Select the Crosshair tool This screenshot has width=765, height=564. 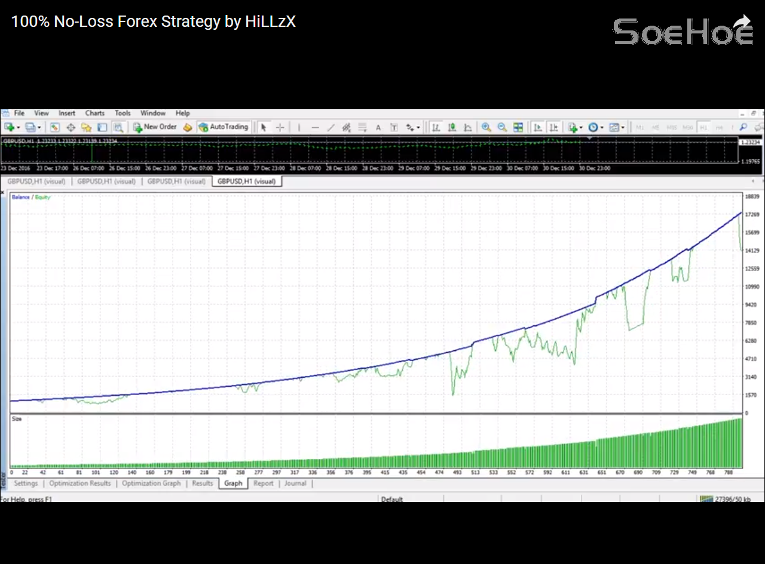click(x=280, y=127)
